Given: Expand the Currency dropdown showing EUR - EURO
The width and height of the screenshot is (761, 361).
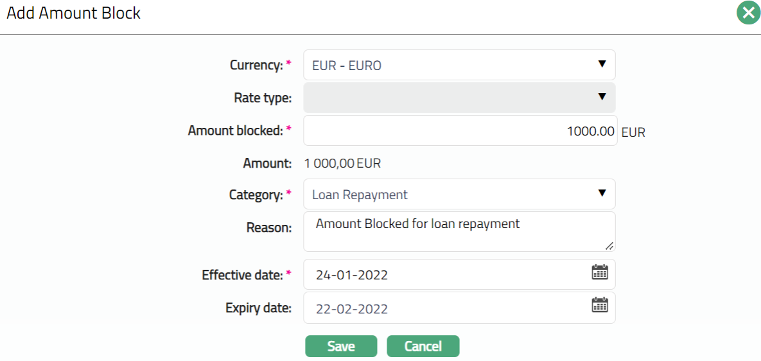Looking at the screenshot, I should point(459,65).
